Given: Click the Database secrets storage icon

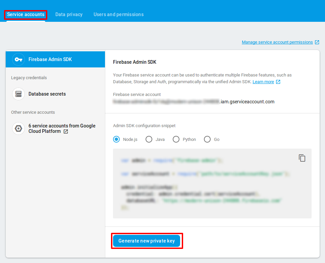Looking at the screenshot, I should pos(18,94).
